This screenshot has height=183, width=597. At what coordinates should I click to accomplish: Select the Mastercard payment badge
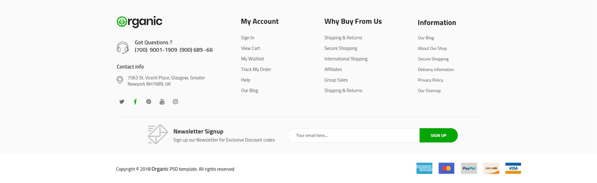(x=446, y=168)
